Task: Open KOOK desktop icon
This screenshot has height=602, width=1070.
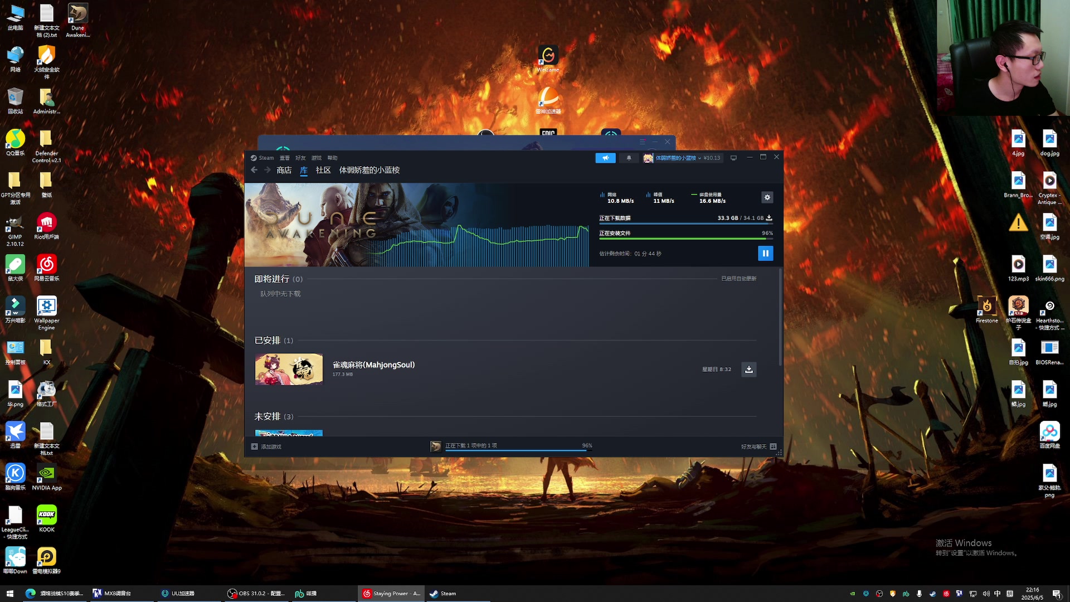Action: click(x=47, y=519)
